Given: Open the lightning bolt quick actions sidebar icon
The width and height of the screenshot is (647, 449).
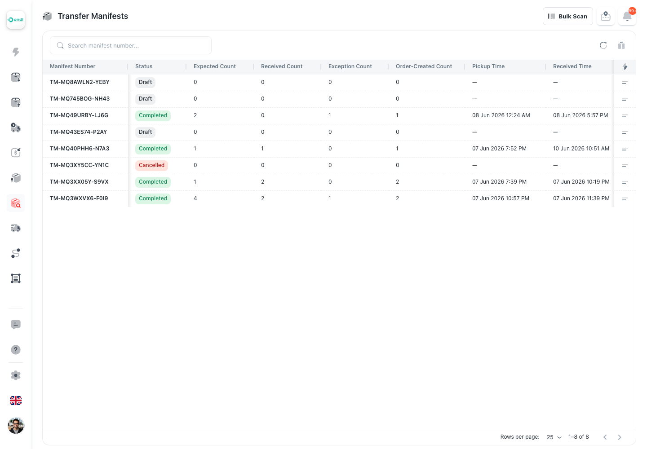Looking at the screenshot, I should click(16, 52).
